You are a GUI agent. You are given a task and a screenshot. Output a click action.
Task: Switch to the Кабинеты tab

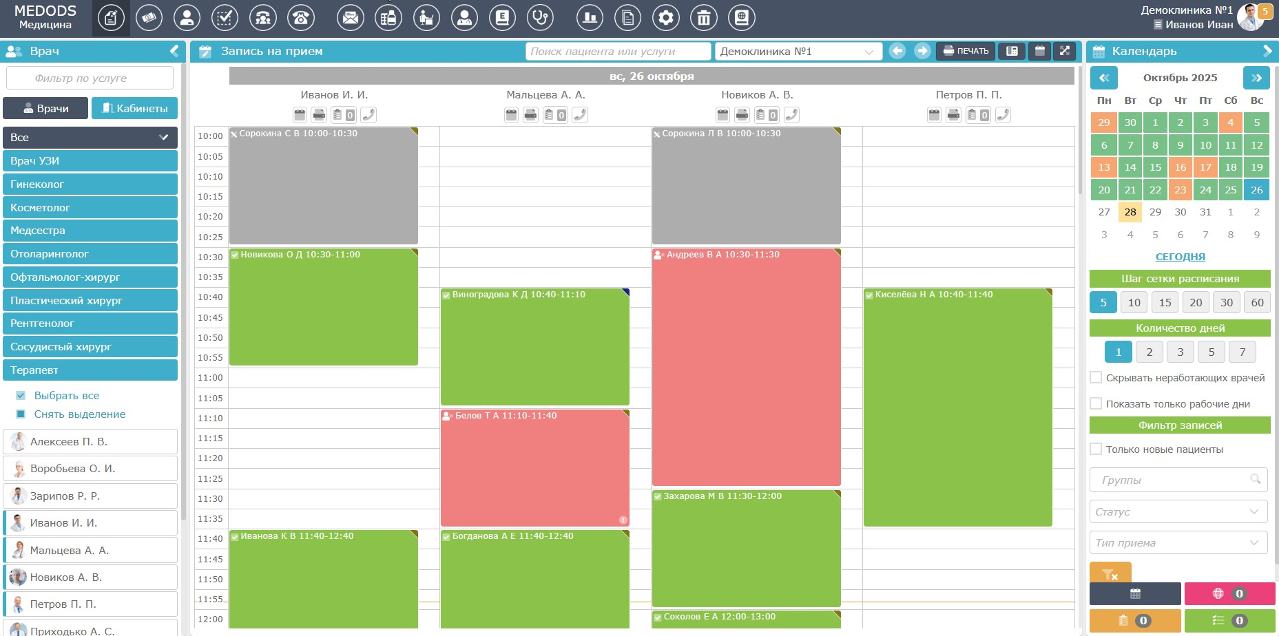pyautogui.click(x=134, y=108)
